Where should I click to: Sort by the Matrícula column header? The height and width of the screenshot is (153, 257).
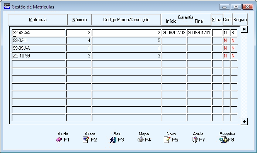(38, 20)
